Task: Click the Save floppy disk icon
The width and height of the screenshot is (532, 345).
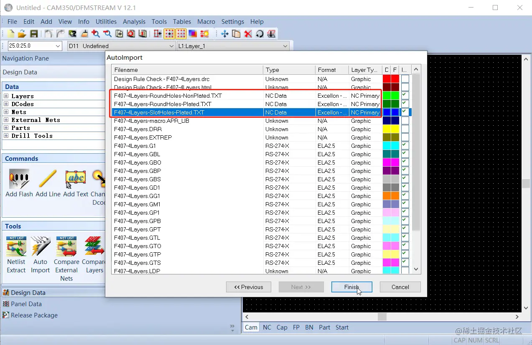Action: click(34, 34)
